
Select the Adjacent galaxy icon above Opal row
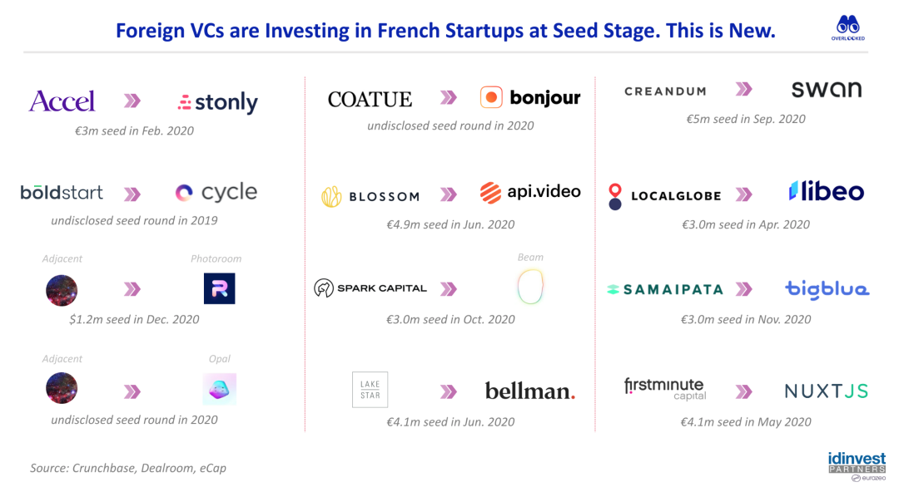point(62,388)
